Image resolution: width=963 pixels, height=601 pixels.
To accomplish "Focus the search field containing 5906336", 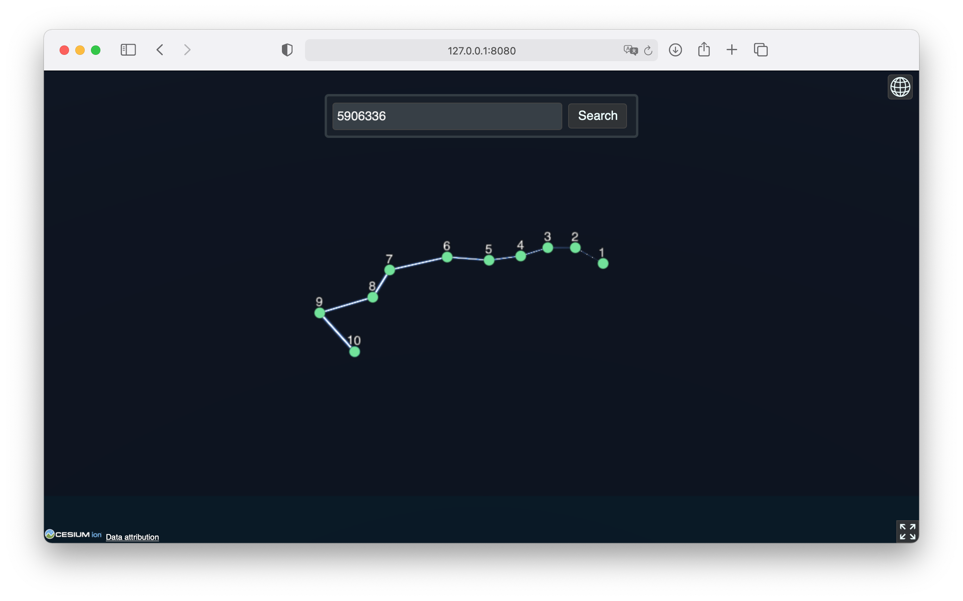I will coord(447,116).
